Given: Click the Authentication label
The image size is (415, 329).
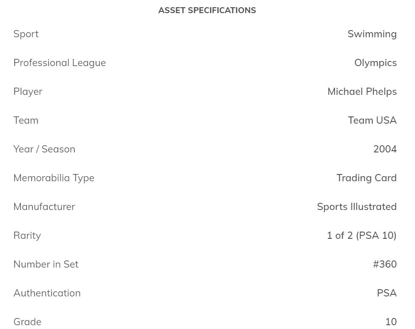Looking at the screenshot, I should [47, 293].
